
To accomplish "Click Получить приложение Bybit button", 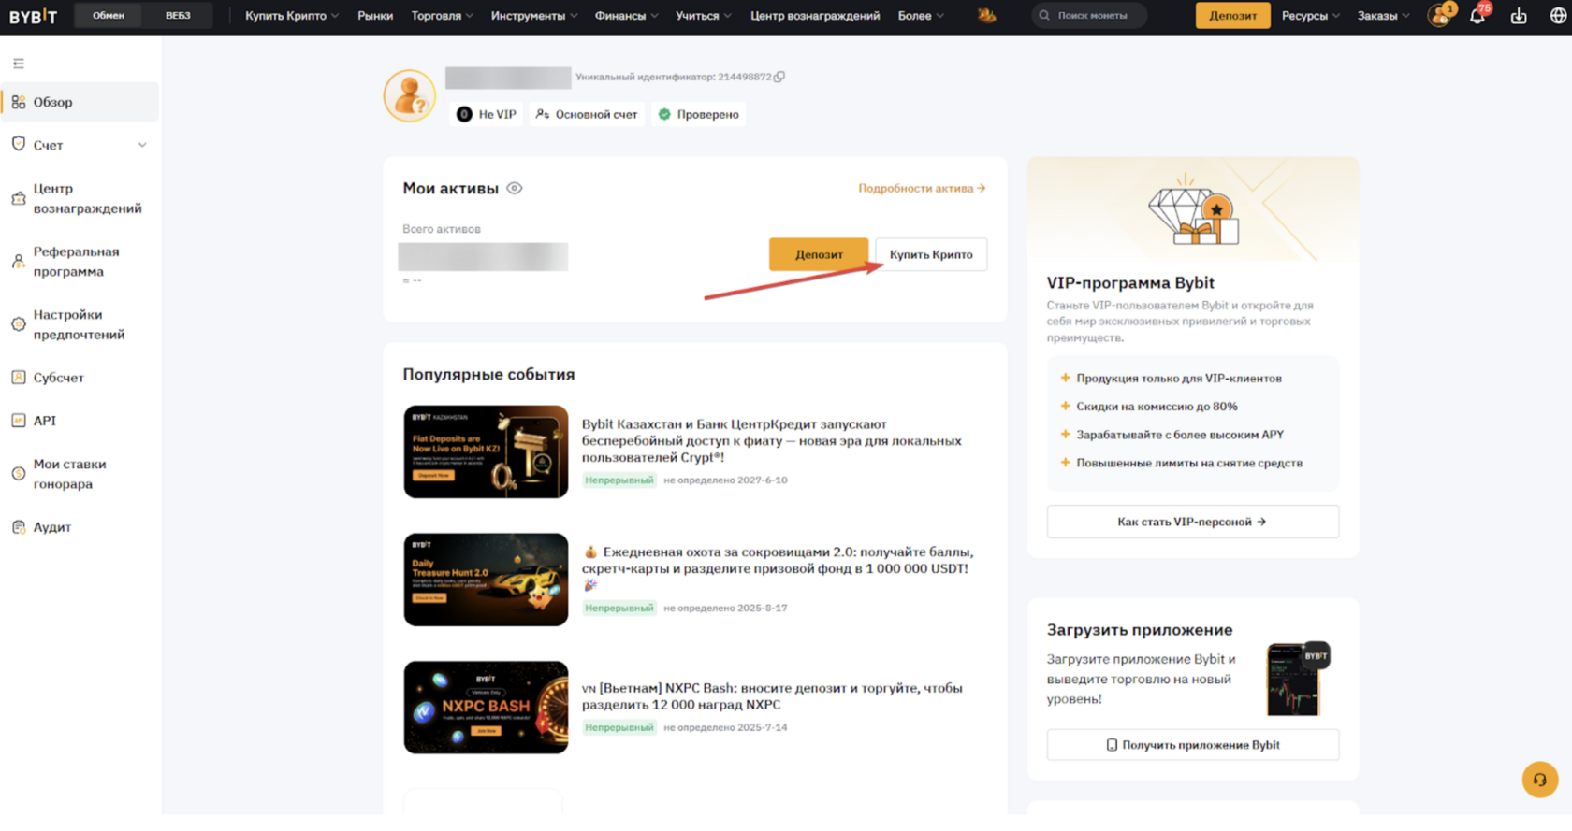I will click(1192, 745).
